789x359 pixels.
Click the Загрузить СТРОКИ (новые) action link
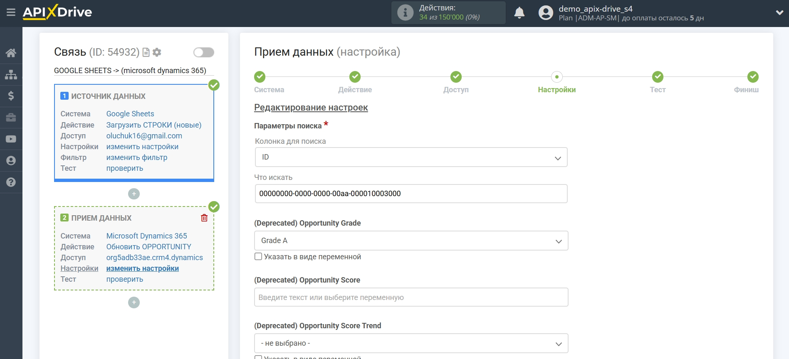coord(154,125)
